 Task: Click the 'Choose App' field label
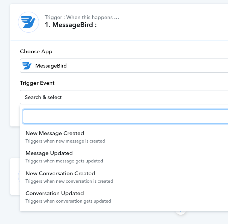pos(36,51)
